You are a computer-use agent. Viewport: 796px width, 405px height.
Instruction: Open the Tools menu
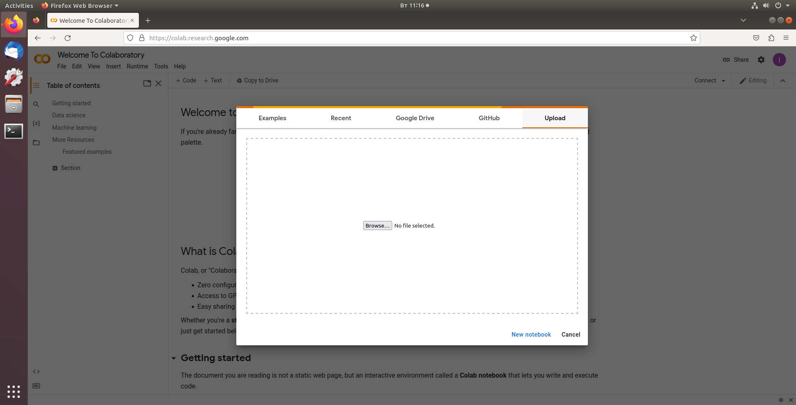pyautogui.click(x=161, y=66)
